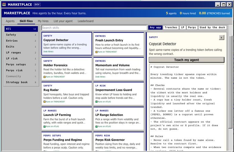
Task: Open the Holder Forensics skill card
Action: 67,69
